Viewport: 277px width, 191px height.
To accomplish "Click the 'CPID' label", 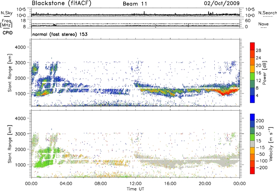I will point(8,33).
